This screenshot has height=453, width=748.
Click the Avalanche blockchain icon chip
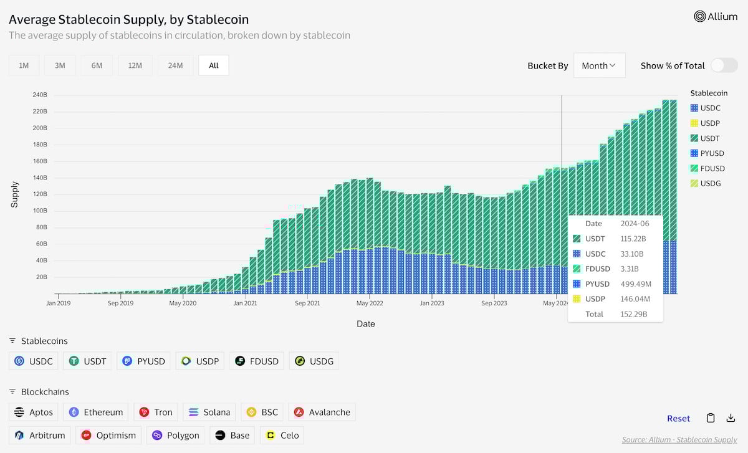pos(322,412)
